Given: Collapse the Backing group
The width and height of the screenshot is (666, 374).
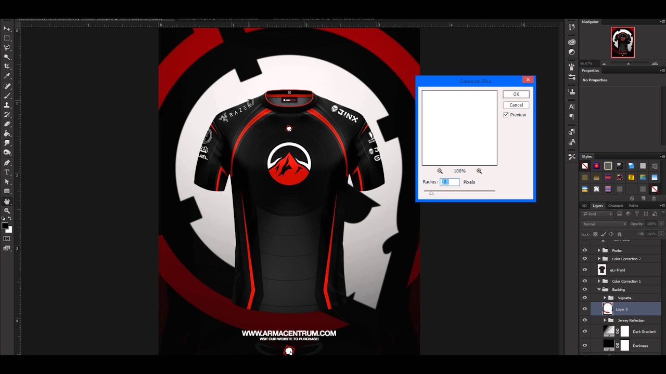Looking at the screenshot, I should click(599, 289).
